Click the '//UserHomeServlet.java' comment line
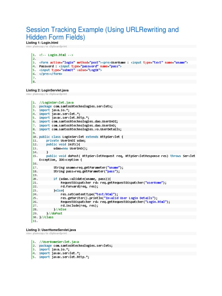The width and height of the screenshot is (222, 296). 59,242
